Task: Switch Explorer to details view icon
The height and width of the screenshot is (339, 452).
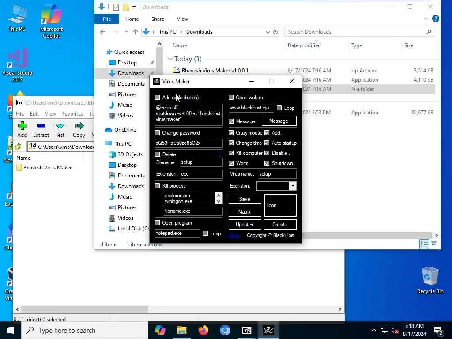Action: click(x=424, y=244)
